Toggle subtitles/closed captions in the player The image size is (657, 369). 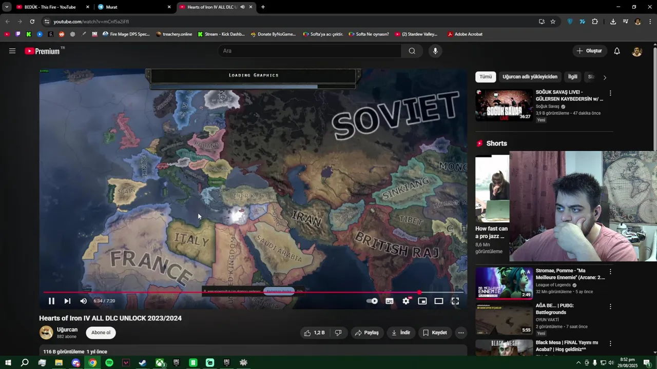pos(390,301)
